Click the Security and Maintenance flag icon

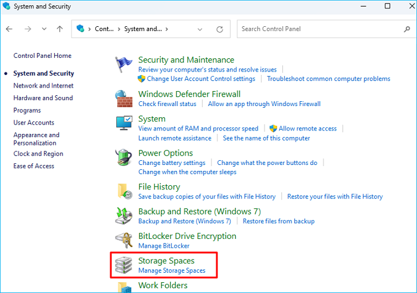(123, 64)
